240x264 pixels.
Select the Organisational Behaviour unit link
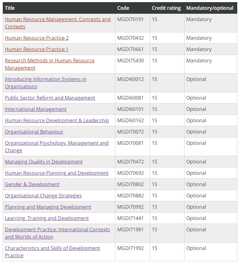[x=34, y=132]
